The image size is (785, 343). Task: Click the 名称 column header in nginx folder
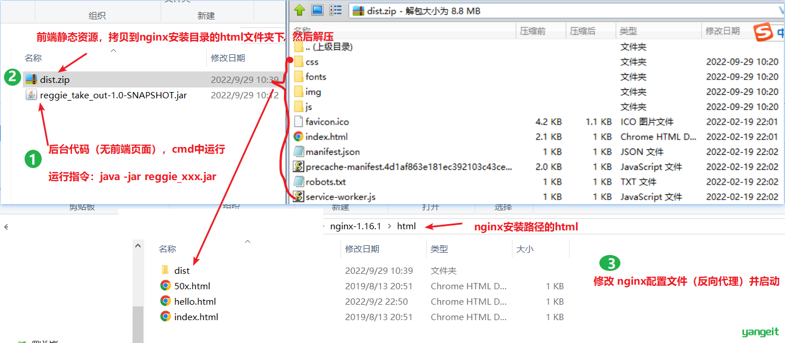[x=167, y=249]
